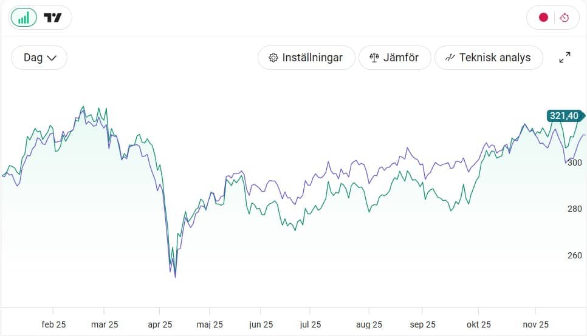Click the chevron next to Dag
Viewport: 587px width, 336px height.
tap(52, 58)
